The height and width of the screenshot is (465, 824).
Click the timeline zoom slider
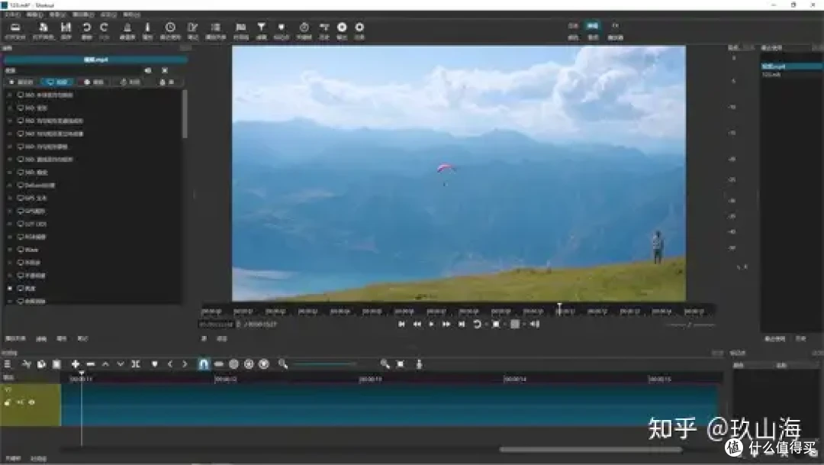[328, 364]
